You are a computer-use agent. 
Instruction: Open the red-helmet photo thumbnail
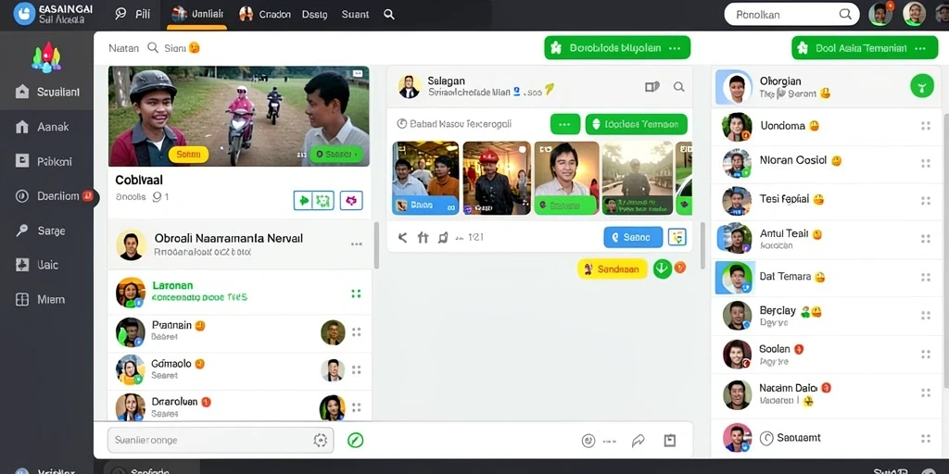coord(497,179)
